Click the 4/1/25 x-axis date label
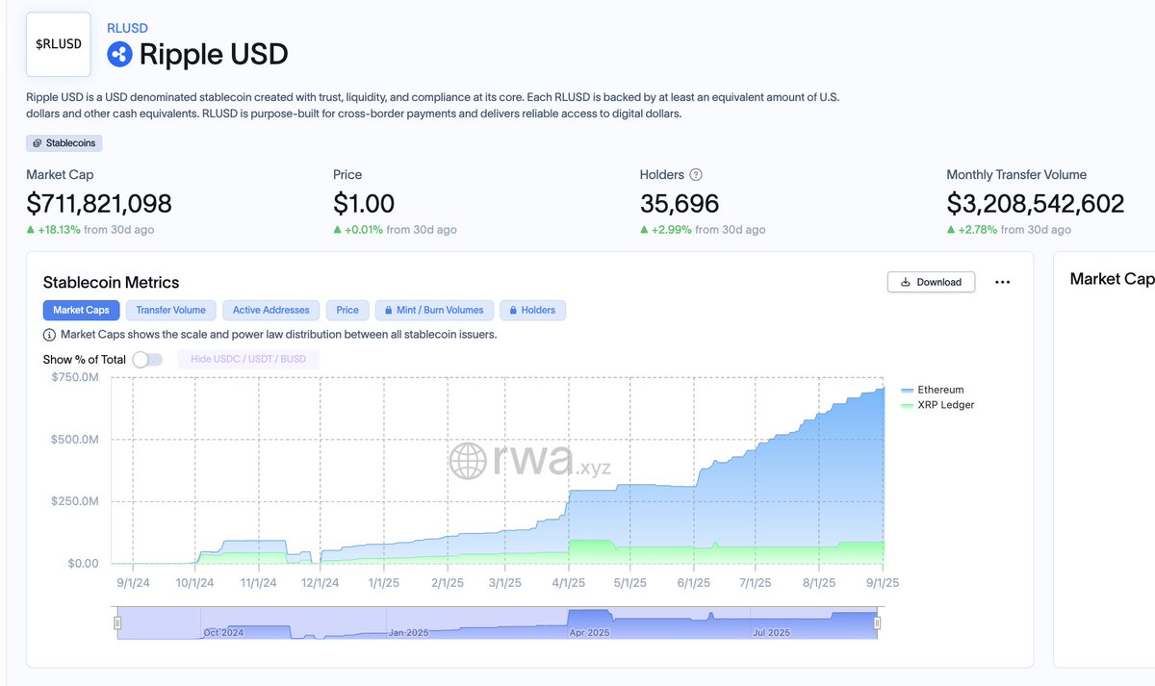Screen dimensions: 1155x686 point(569,583)
